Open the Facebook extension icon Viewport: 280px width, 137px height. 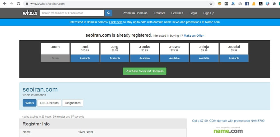(247, 4)
